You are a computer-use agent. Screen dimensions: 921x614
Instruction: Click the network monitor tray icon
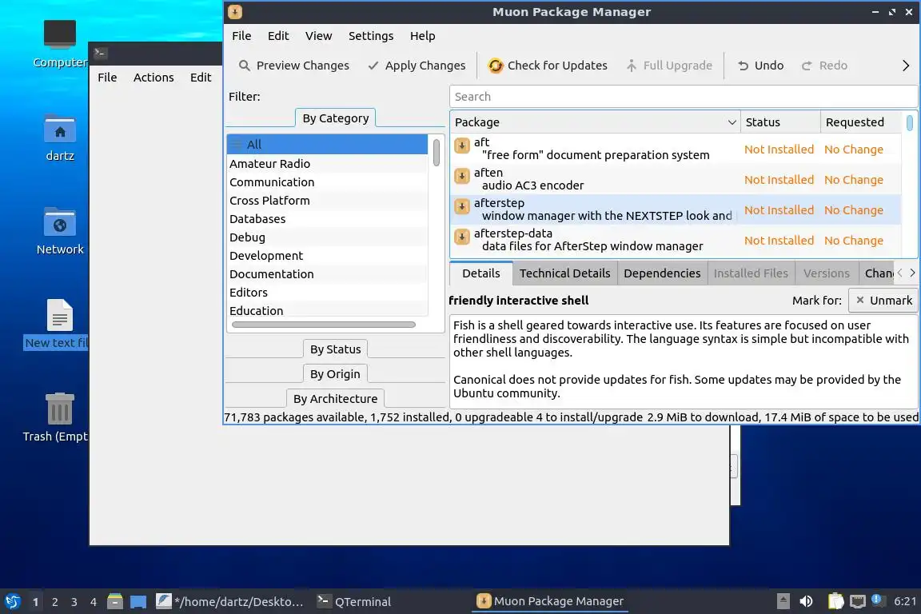(858, 601)
